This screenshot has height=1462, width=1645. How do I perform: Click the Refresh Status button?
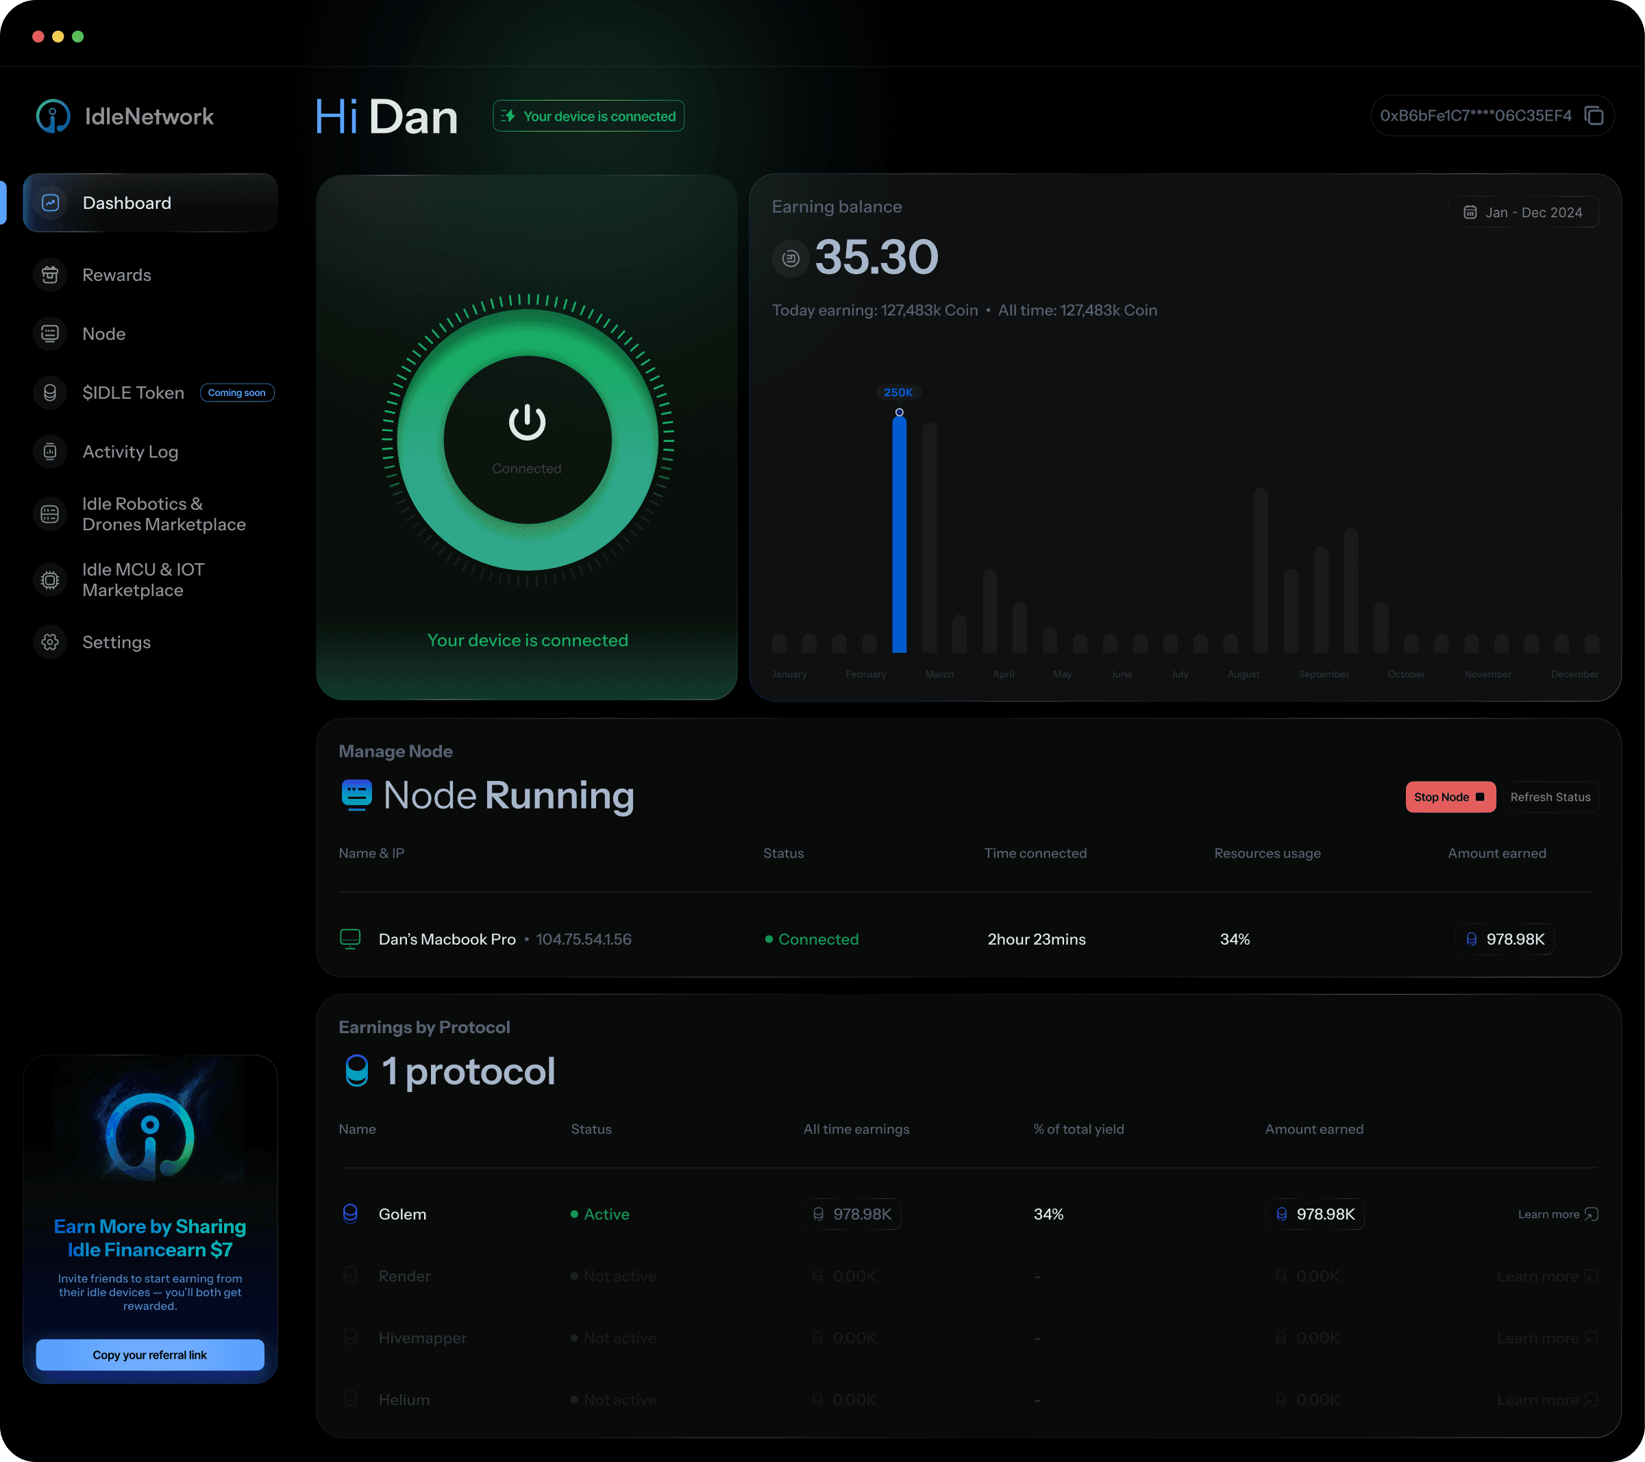click(x=1550, y=797)
